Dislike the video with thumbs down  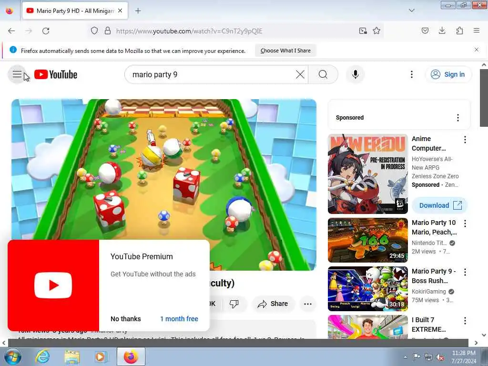[x=234, y=304]
